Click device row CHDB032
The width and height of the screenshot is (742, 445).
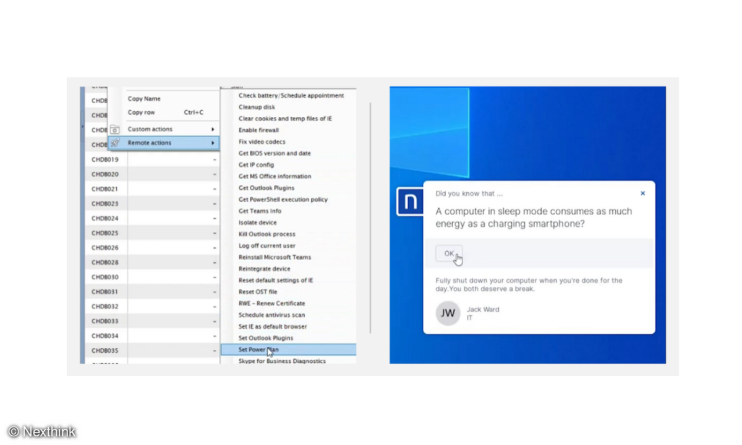[151, 307]
